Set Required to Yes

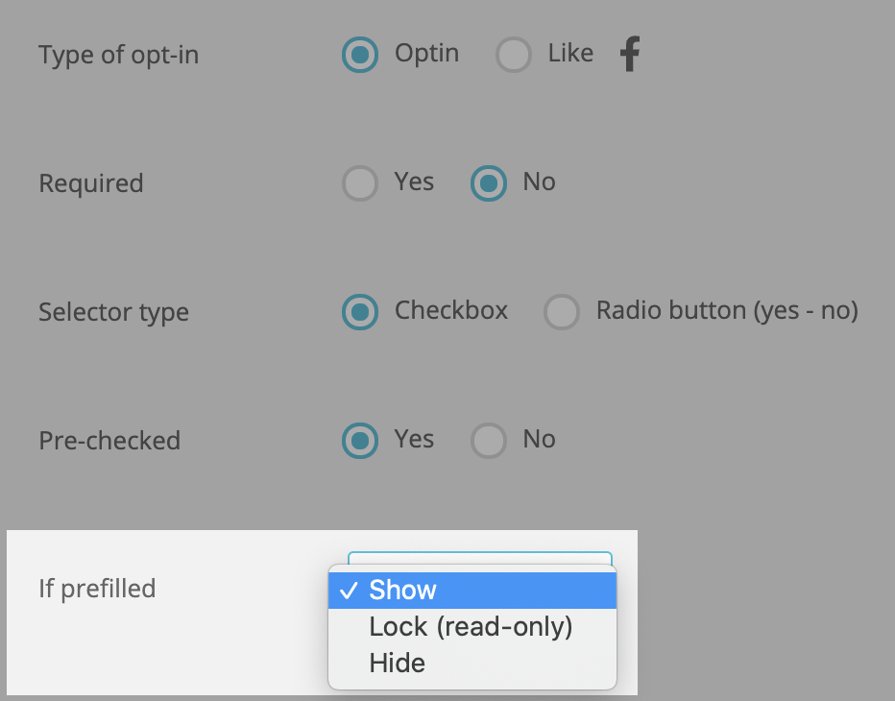tap(359, 183)
